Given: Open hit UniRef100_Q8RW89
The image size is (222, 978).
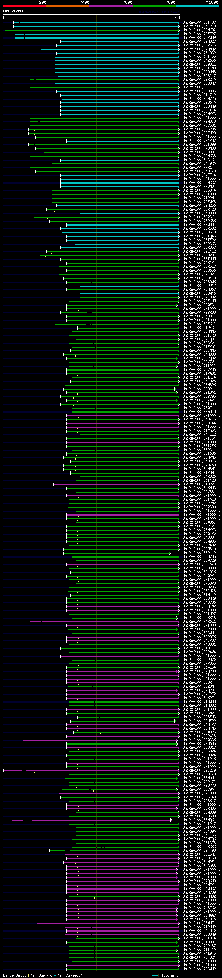Looking at the screenshot, I should tap(199, 37).
